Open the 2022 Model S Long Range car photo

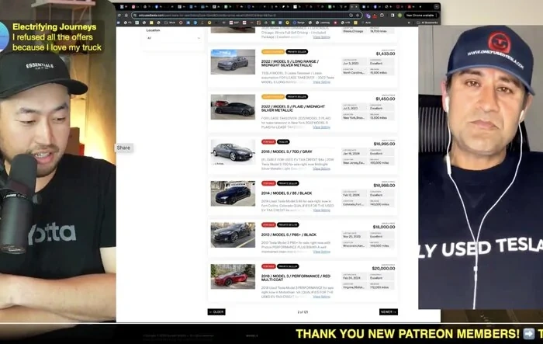point(233,62)
